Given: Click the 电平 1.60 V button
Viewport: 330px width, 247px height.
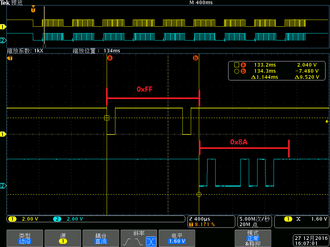Looking at the screenshot, I should pos(177,238).
